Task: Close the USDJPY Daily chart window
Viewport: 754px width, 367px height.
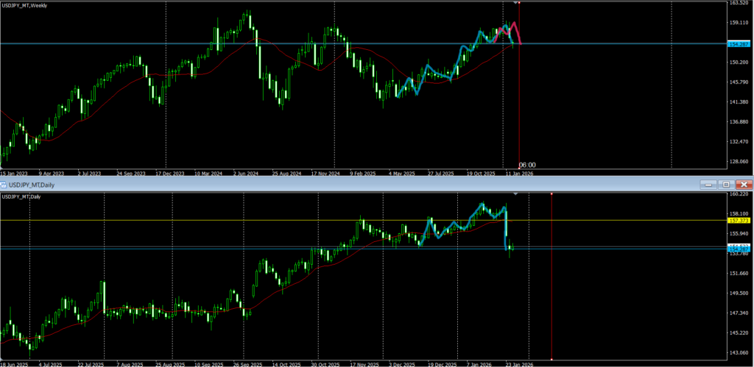Action: tap(744, 184)
